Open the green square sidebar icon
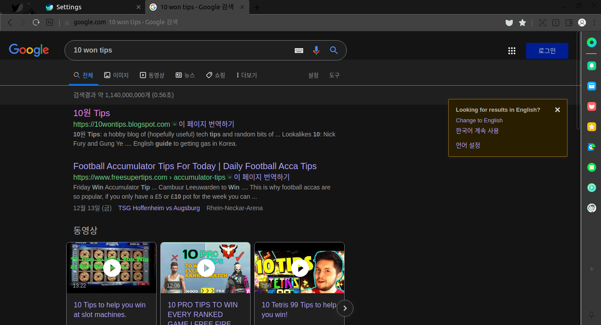601x325 pixels. (x=592, y=167)
